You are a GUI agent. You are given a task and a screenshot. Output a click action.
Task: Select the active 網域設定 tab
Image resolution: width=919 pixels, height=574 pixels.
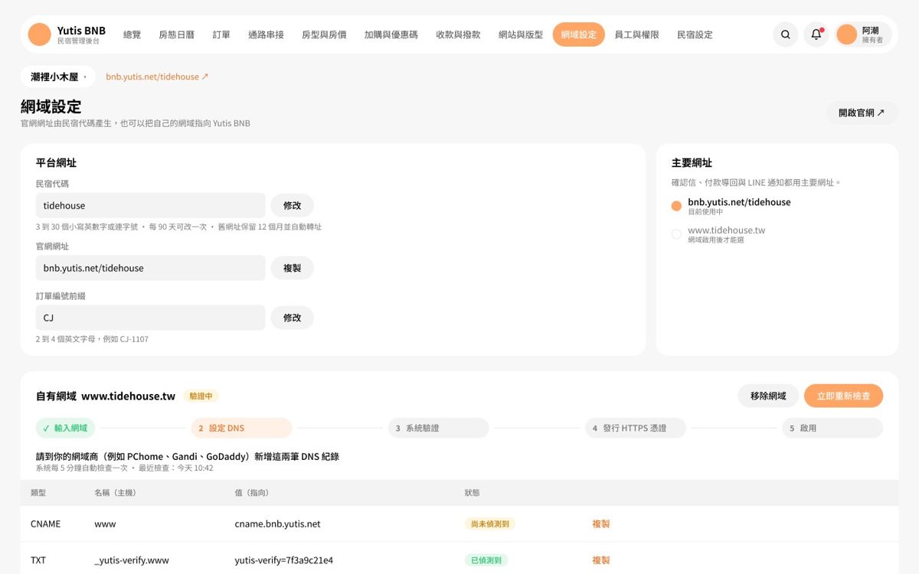point(578,34)
